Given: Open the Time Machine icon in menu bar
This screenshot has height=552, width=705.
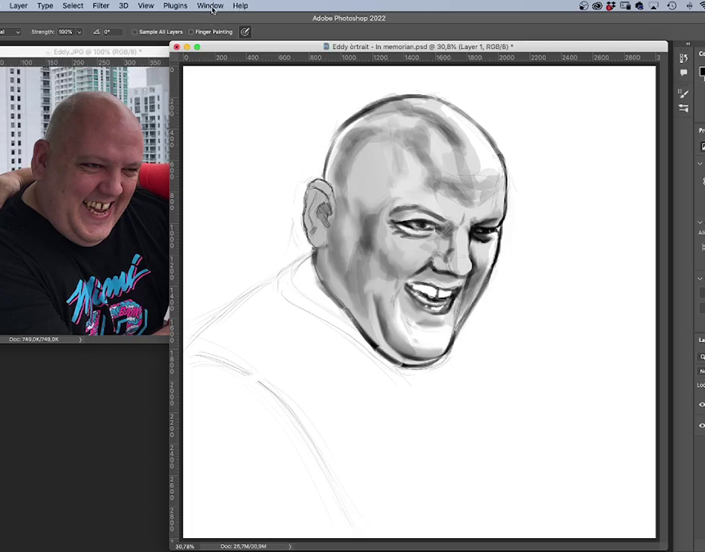Looking at the screenshot, I should (x=671, y=6).
